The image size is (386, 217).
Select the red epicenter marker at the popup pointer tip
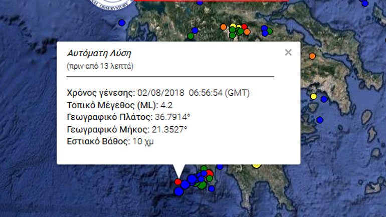point(178,182)
